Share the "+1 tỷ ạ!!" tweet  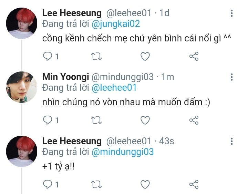point(194,184)
